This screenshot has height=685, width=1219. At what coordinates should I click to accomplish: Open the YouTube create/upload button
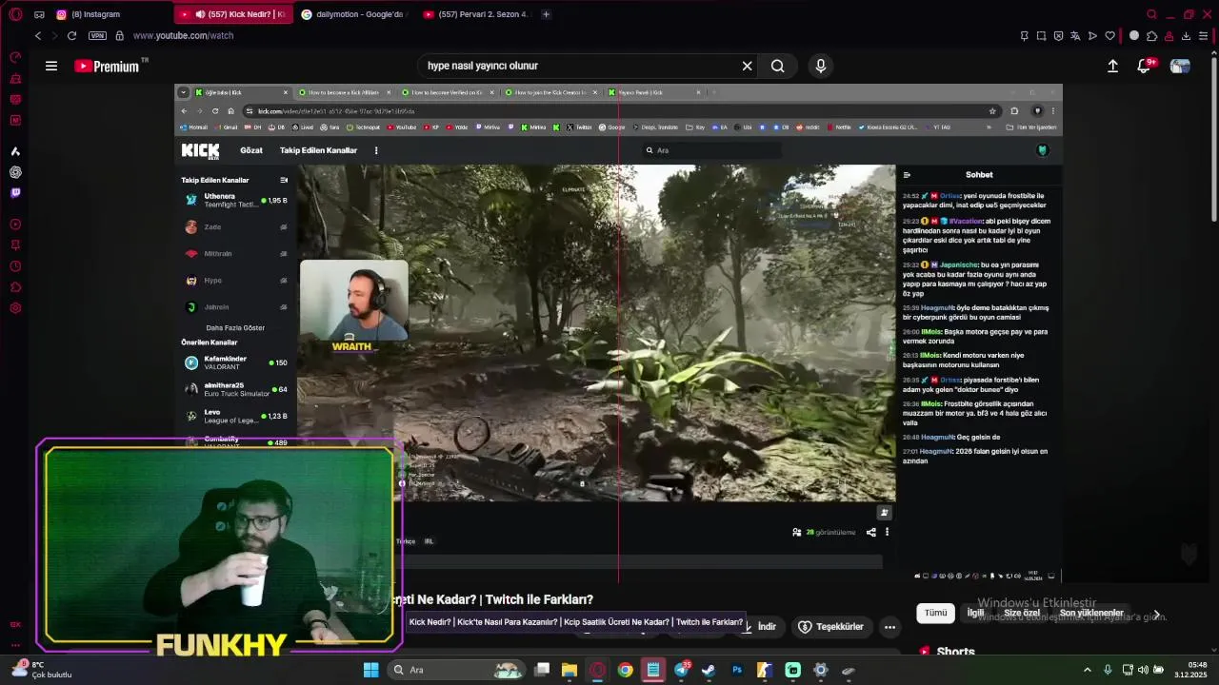[x=1112, y=66]
